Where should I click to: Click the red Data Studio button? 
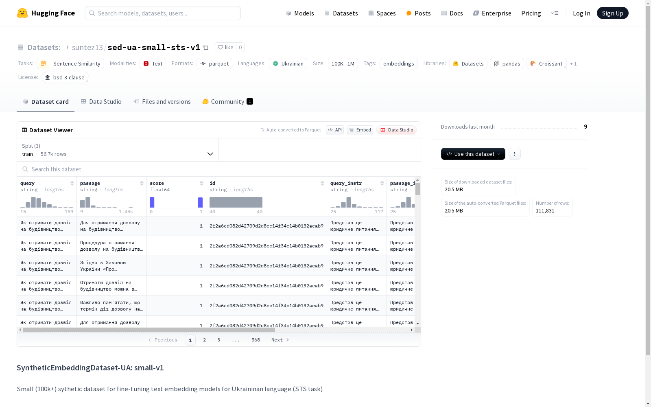pos(396,130)
